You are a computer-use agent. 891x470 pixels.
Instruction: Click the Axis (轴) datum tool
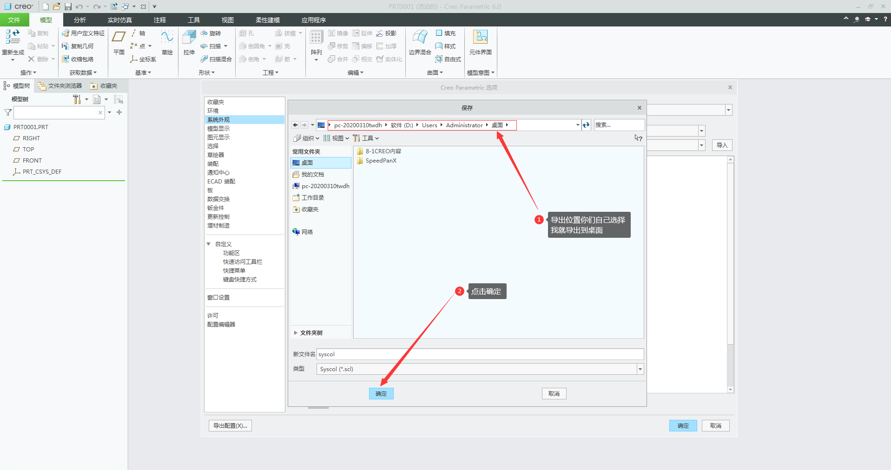click(x=138, y=33)
